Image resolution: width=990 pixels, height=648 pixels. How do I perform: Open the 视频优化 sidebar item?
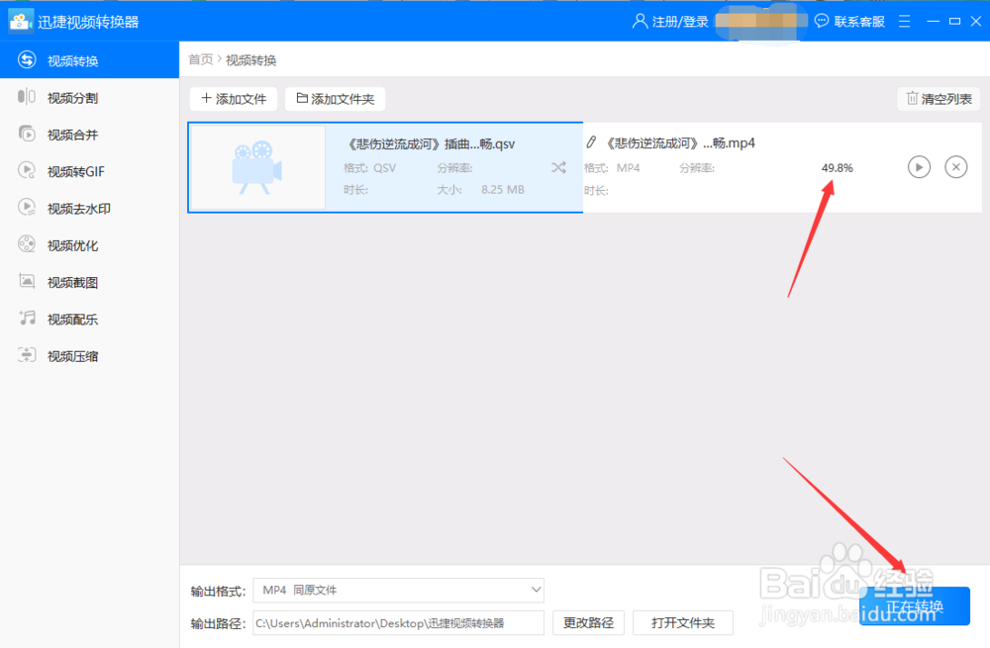[x=89, y=244]
